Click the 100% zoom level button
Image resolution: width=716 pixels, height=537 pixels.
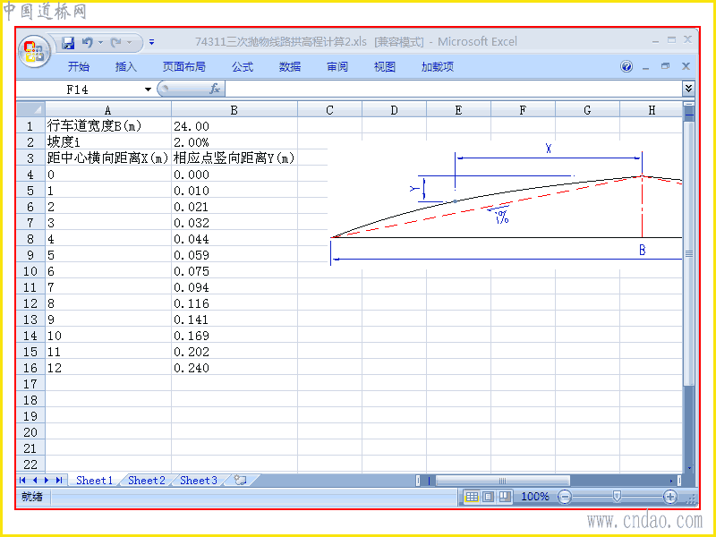534,497
